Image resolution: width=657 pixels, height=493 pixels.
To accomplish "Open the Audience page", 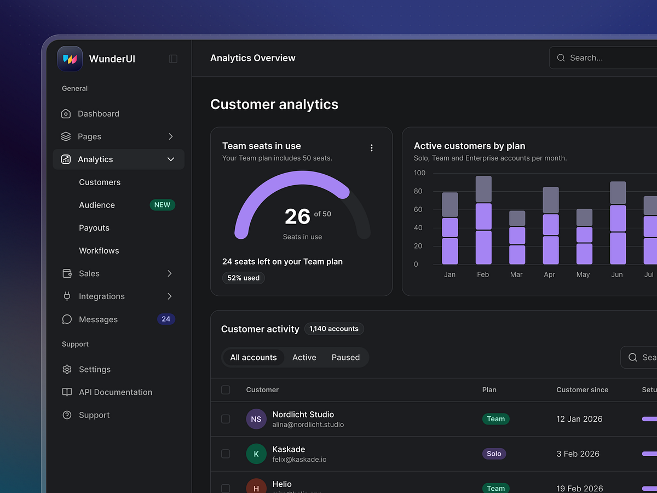I will (x=97, y=205).
